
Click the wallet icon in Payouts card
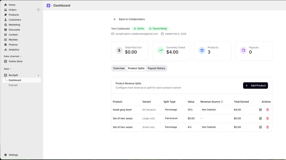coord(243,50)
